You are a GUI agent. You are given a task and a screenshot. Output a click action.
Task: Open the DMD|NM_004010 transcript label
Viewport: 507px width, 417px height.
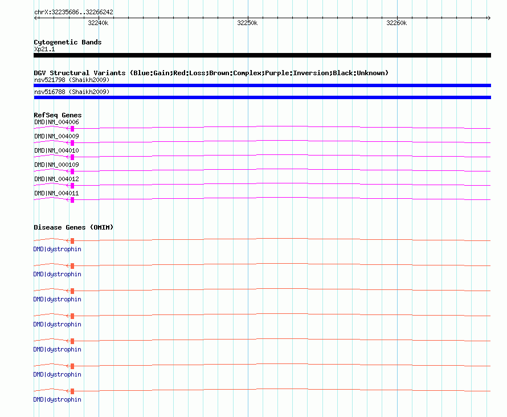(x=56, y=150)
